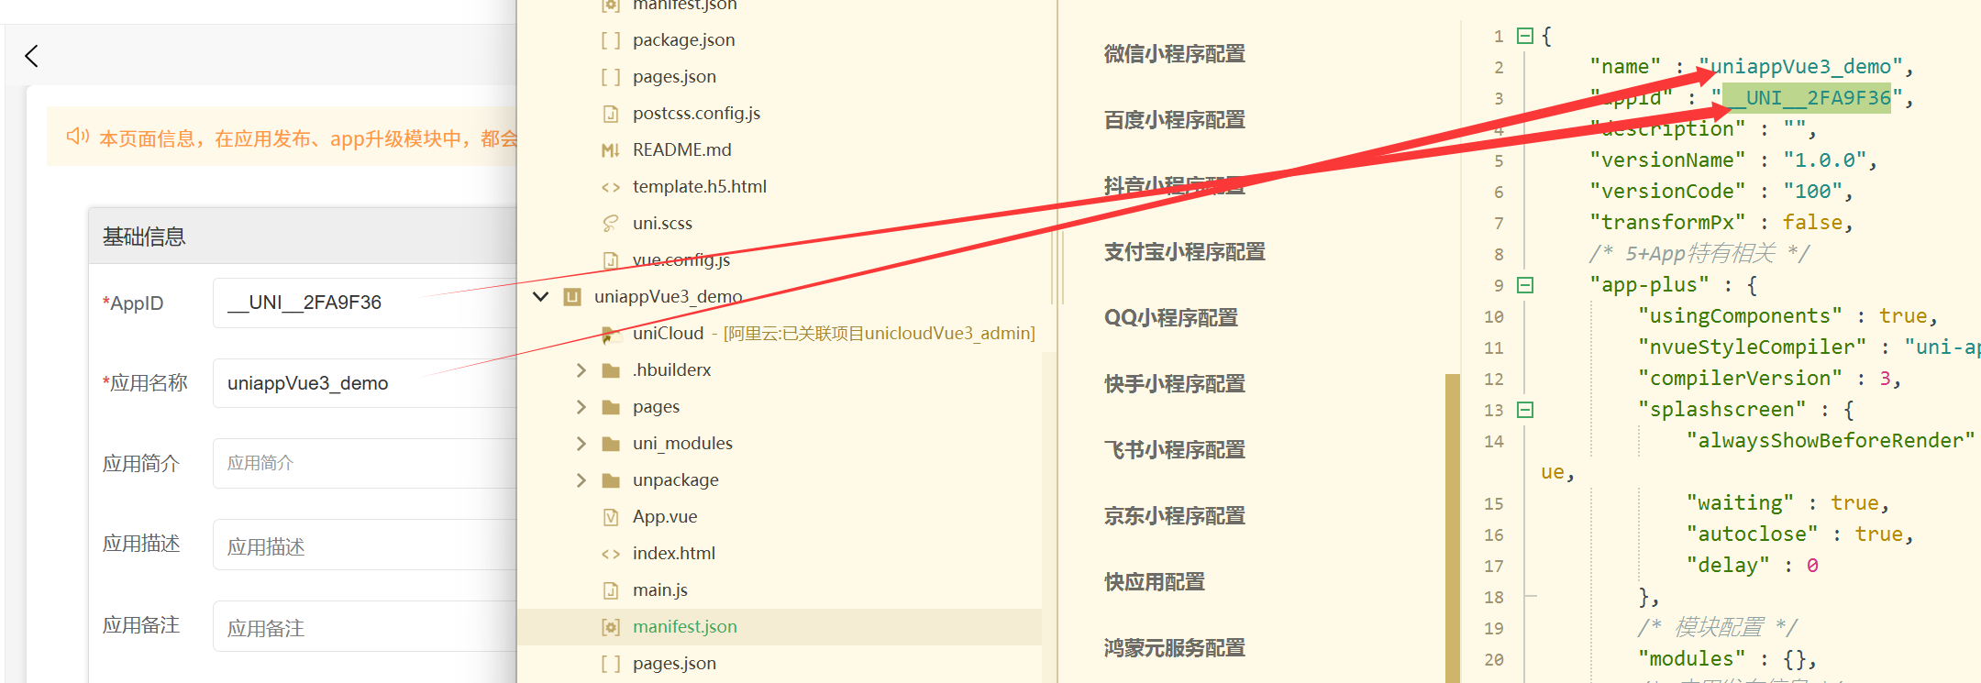Click the uni.scss style icon
The image size is (1981, 683).
pos(611,224)
